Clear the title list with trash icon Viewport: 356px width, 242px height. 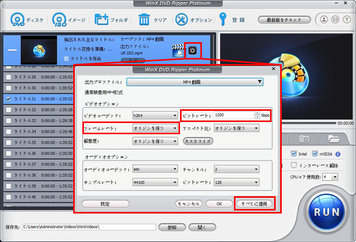click(x=153, y=20)
